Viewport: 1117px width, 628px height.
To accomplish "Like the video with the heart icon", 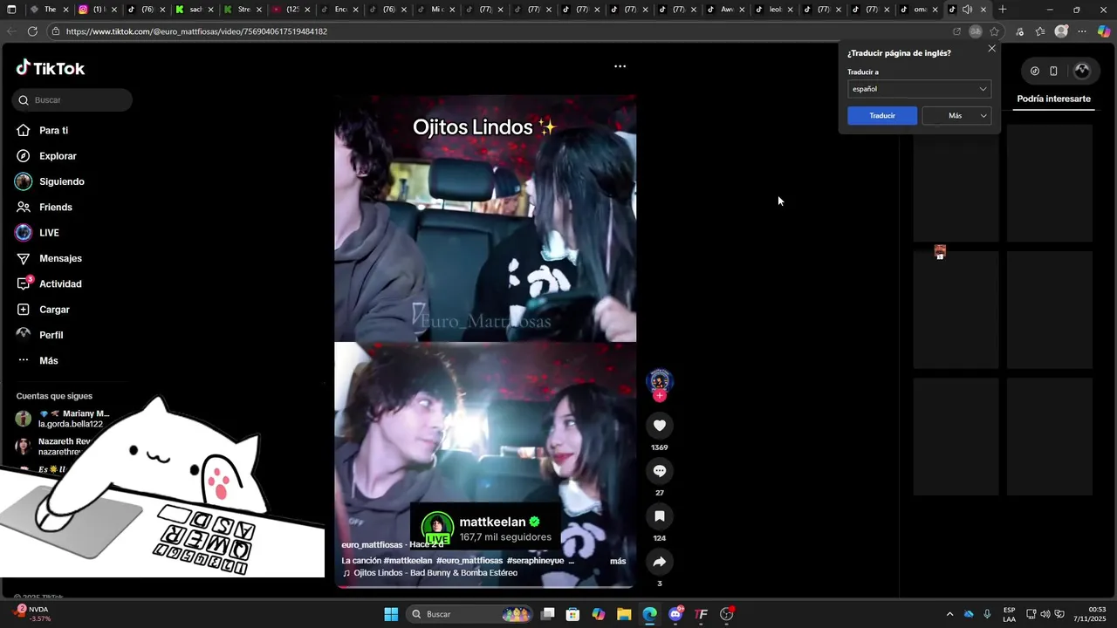I will 660,426.
